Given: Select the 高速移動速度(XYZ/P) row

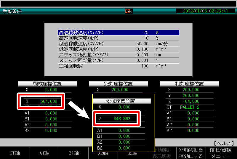Looking at the screenshot, I should [118, 33].
